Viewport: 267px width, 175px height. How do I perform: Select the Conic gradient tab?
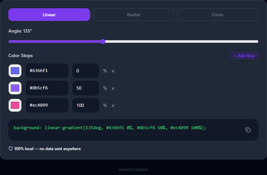point(218,15)
